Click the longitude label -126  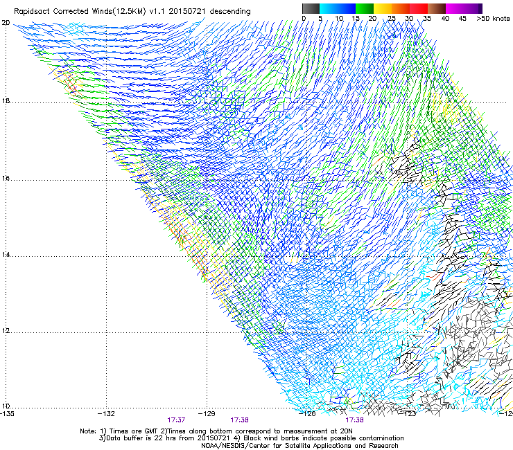coord(307,414)
